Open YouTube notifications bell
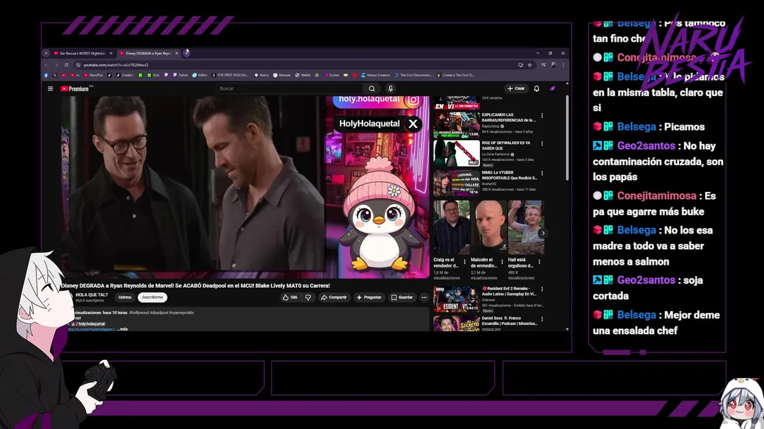The height and width of the screenshot is (429, 764). pyautogui.click(x=537, y=89)
